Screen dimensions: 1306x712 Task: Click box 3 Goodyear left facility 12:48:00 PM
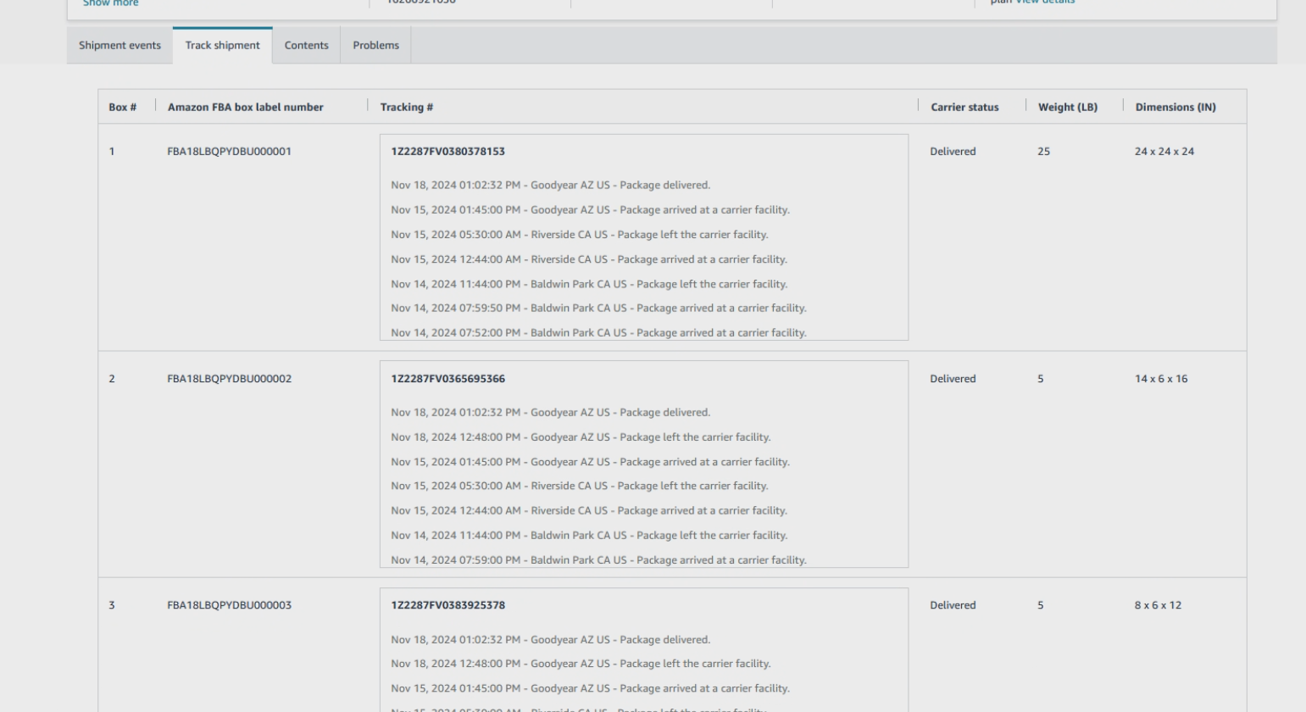(x=581, y=664)
